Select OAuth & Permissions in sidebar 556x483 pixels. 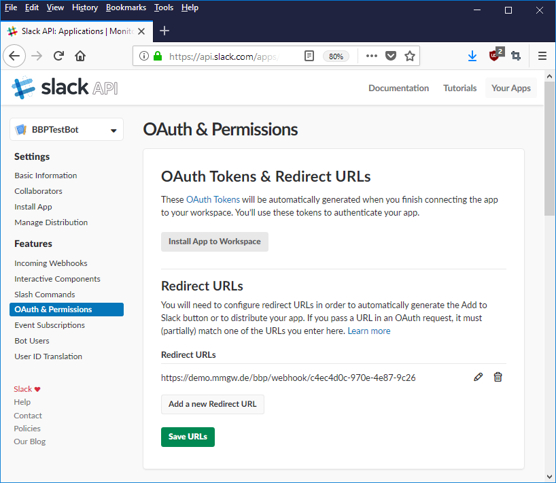click(67, 310)
